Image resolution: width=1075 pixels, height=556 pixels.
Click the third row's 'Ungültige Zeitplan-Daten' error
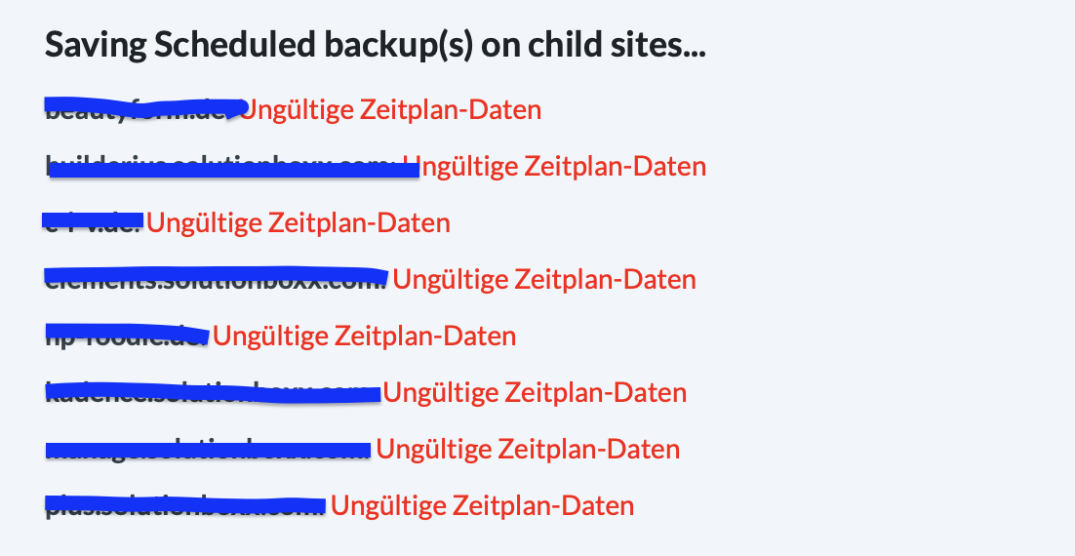(x=299, y=222)
